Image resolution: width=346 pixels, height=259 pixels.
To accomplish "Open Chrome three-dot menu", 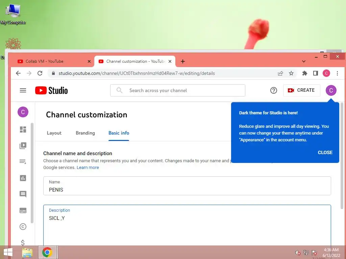I will [337, 73].
